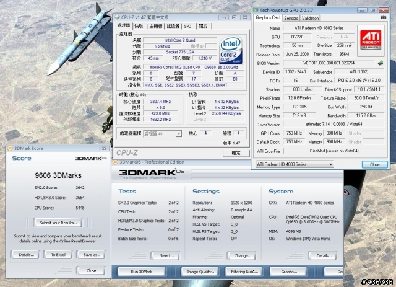Click the GPU Clock 750 MHz field

coord(294,133)
